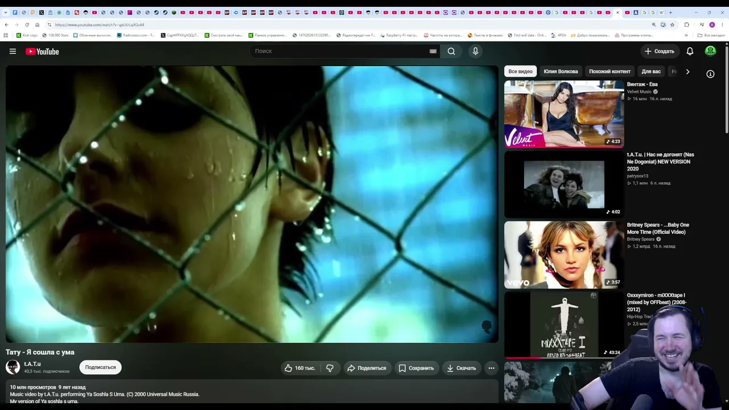Open the browser home page
Image resolution: width=729 pixels, height=410 pixels.
click(x=38, y=24)
